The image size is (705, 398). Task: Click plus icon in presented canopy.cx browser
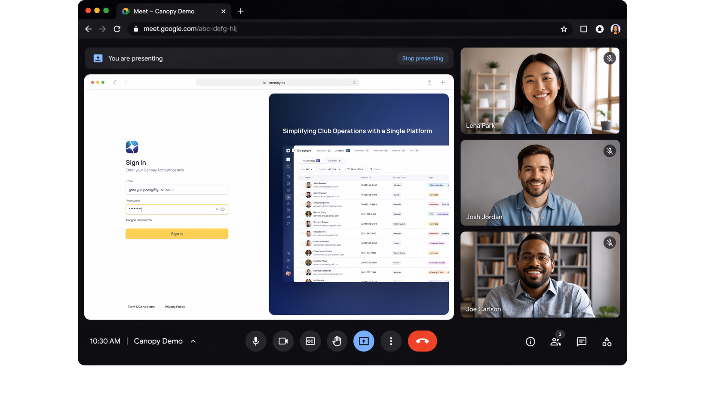point(443,82)
